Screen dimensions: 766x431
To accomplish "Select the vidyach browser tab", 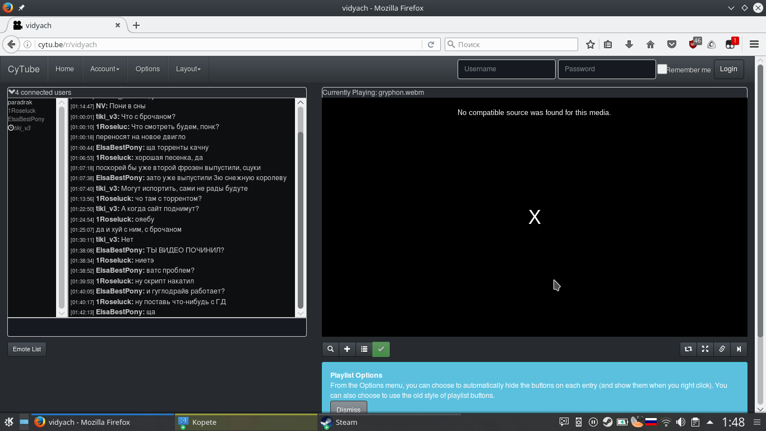I will tap(66, 25).
